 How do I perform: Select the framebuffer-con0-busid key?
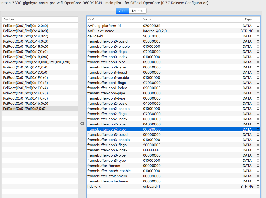coord(107,41)
